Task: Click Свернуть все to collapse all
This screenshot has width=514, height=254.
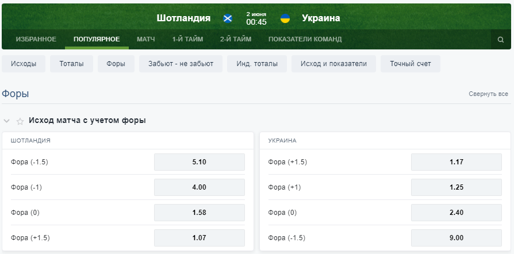Action: point(488,94)
